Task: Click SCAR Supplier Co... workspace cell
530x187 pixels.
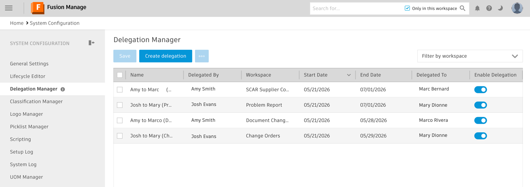Action: 267,90
